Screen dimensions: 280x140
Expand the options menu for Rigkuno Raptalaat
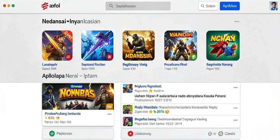click(x=235, y=87)
